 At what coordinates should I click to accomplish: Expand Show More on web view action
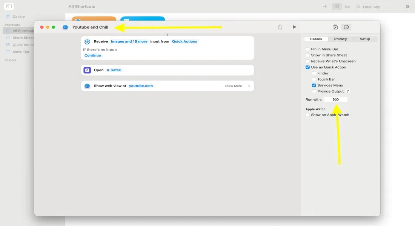coord(233,86)
